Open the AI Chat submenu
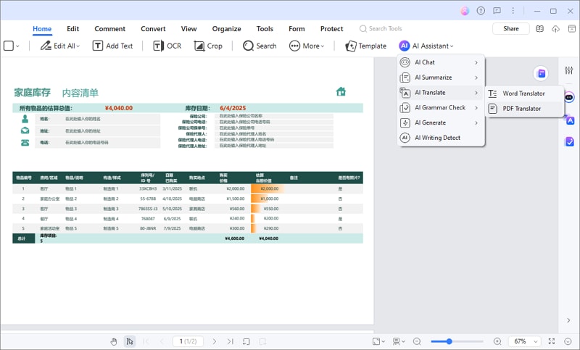Screen dimensions: 580x350 (x=441, y=62)
